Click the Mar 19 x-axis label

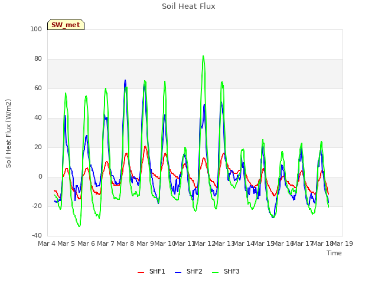click(343, 243)
